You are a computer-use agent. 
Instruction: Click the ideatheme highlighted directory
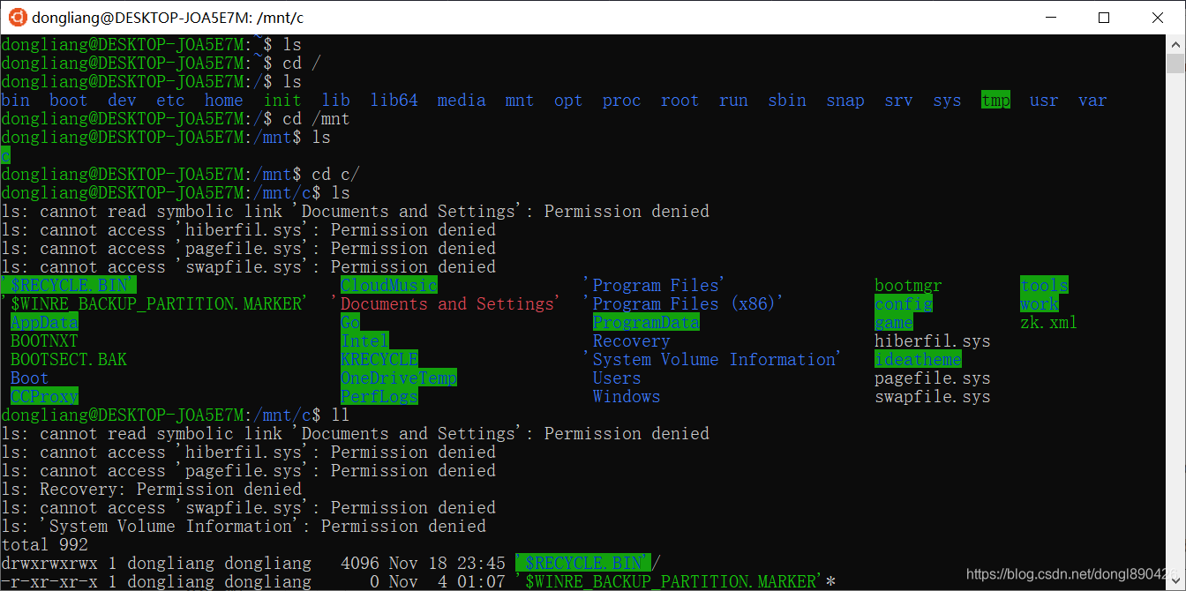click(x=918, y=359)
